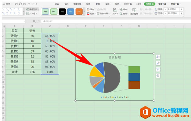Open the chart elements button beside chart
Screen dimensions: 191x121
tap(158, 57)
